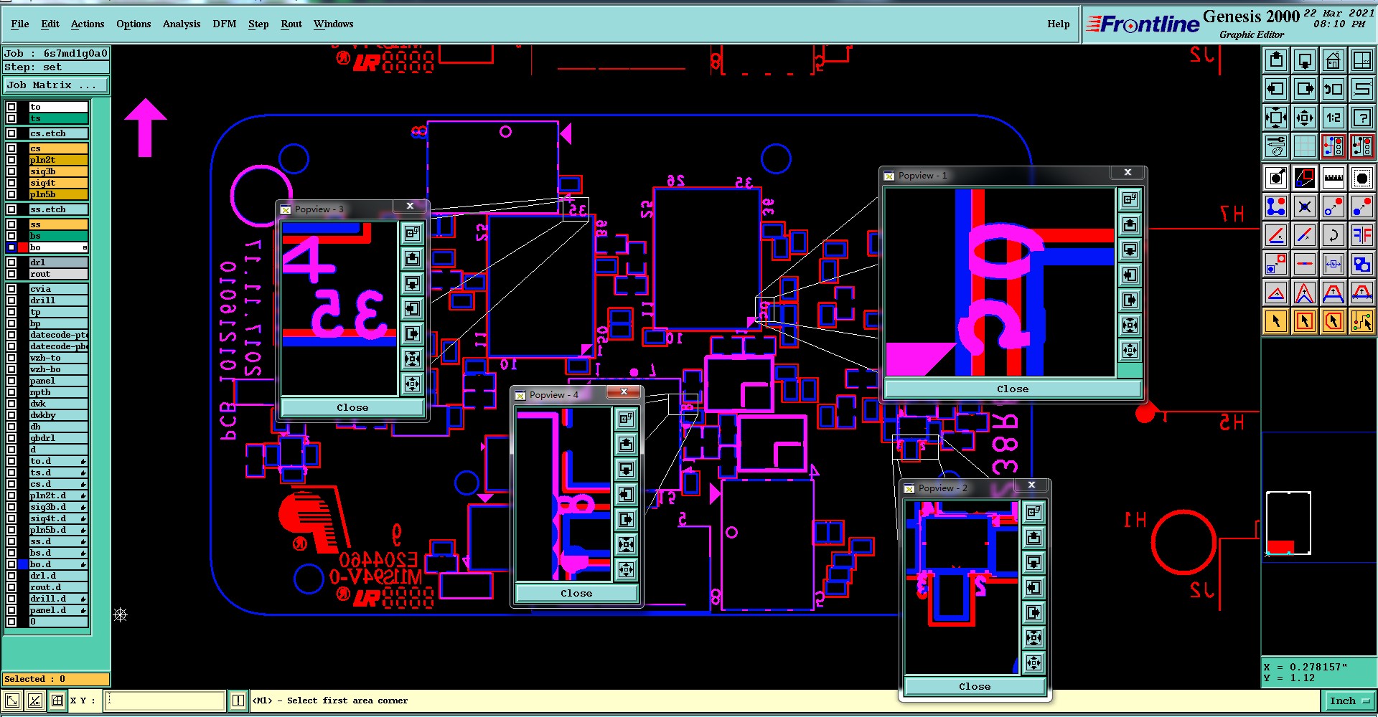This screenshot has width=1378, height=717.
Task: Click Close in Popview - 4
Action: (576, 593)
